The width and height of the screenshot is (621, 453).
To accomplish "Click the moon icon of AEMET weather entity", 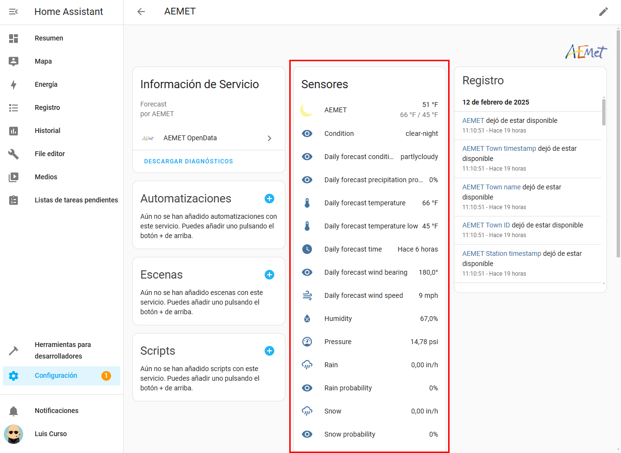I will (307, 110).
